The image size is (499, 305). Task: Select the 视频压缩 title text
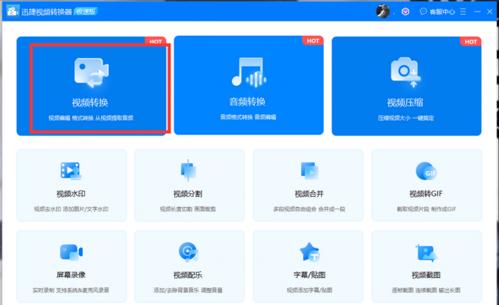pyautogui.click(x=405, y=103)
